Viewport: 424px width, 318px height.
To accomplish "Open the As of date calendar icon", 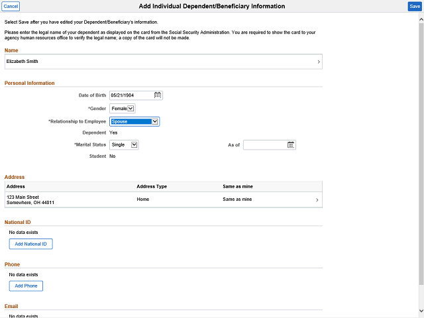I will point(291,145).
